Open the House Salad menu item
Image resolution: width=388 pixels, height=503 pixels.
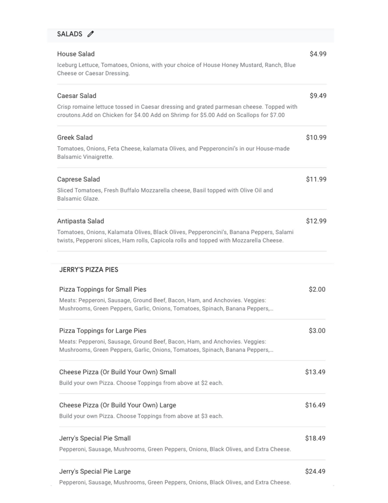point(76,54)
